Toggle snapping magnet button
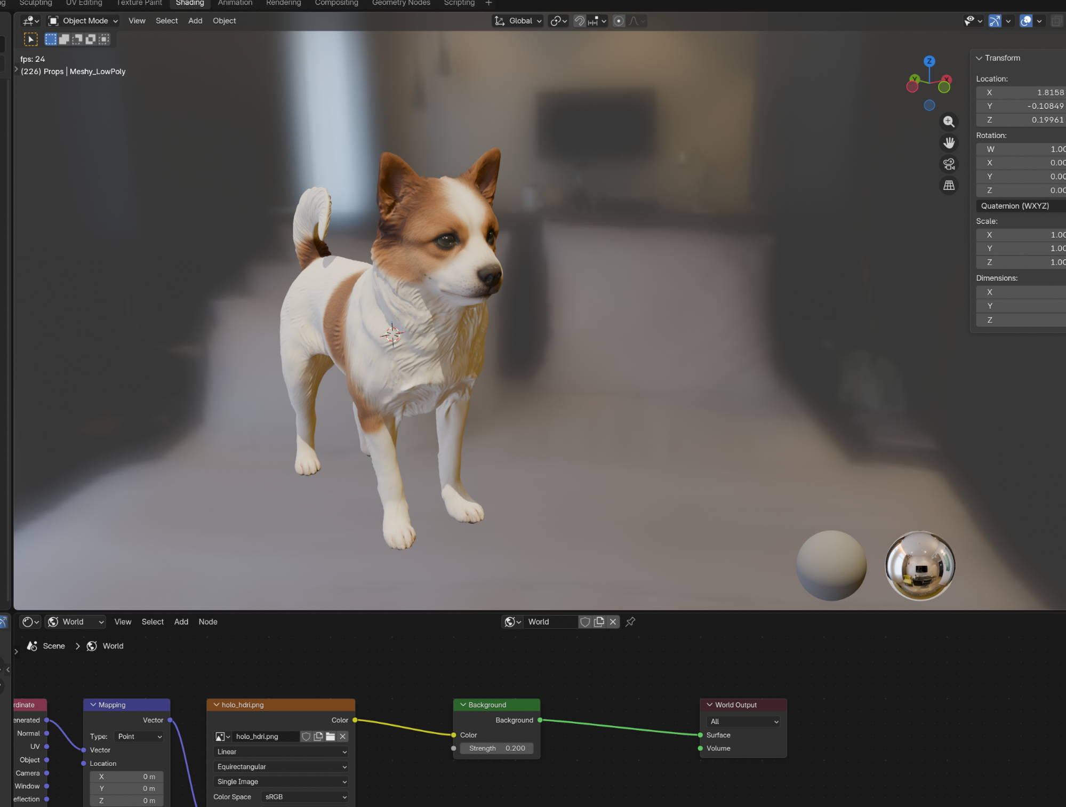Screen dimensions: 1066x807 (579, 21)
